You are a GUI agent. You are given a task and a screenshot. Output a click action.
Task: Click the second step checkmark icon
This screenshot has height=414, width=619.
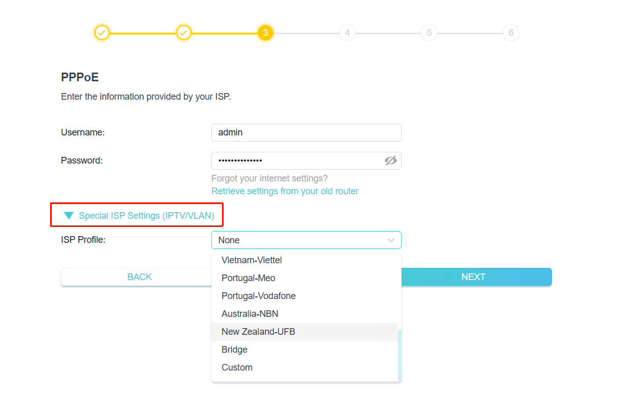pyautogui.click(x=184, y=32)
